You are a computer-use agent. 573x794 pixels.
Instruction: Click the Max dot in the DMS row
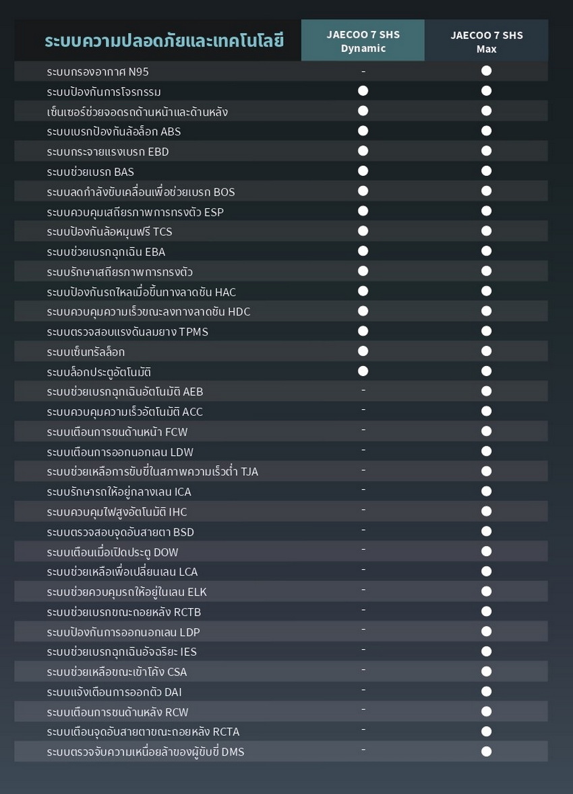(x=486, y=751)
